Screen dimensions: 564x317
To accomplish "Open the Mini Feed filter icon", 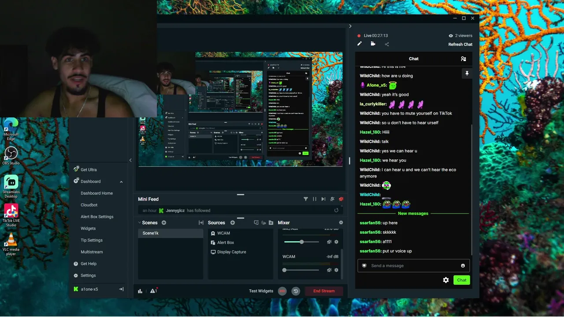I will pyautogui.click(x=306, y=199).
